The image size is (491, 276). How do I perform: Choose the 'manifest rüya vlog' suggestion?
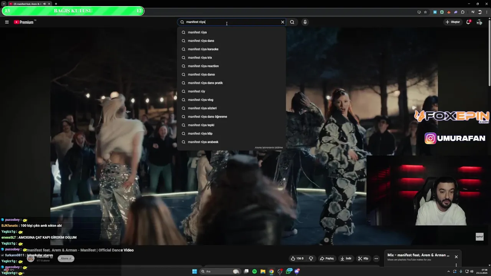(231, 100)
